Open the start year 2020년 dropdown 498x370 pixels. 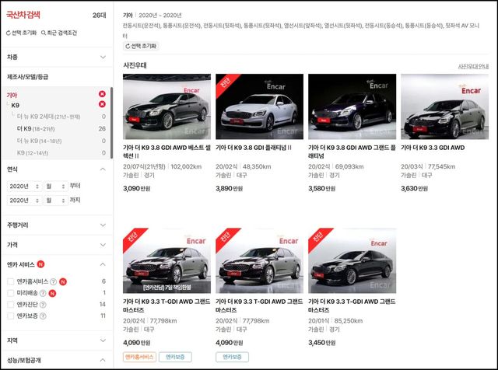click(x=24, y=187)
